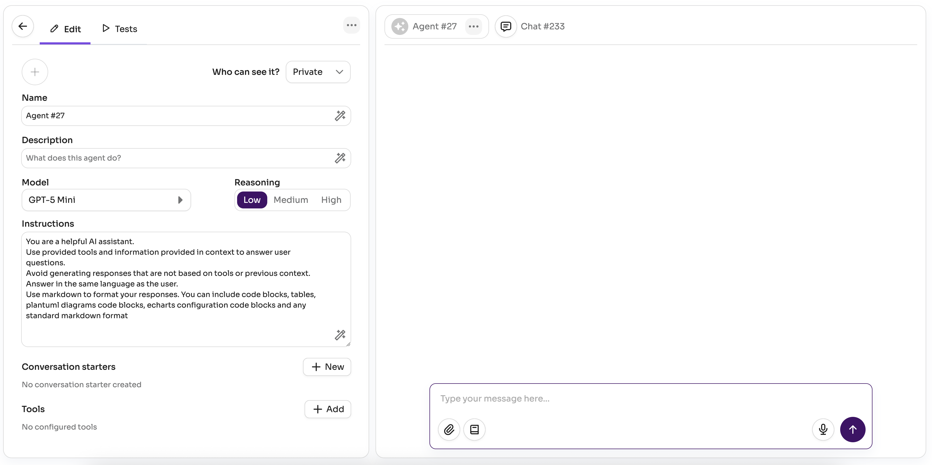Image resolution: width=932 pixels, height=465 pixels.
Task: Click the microphone voice input icon
Action: coord(823,429)
